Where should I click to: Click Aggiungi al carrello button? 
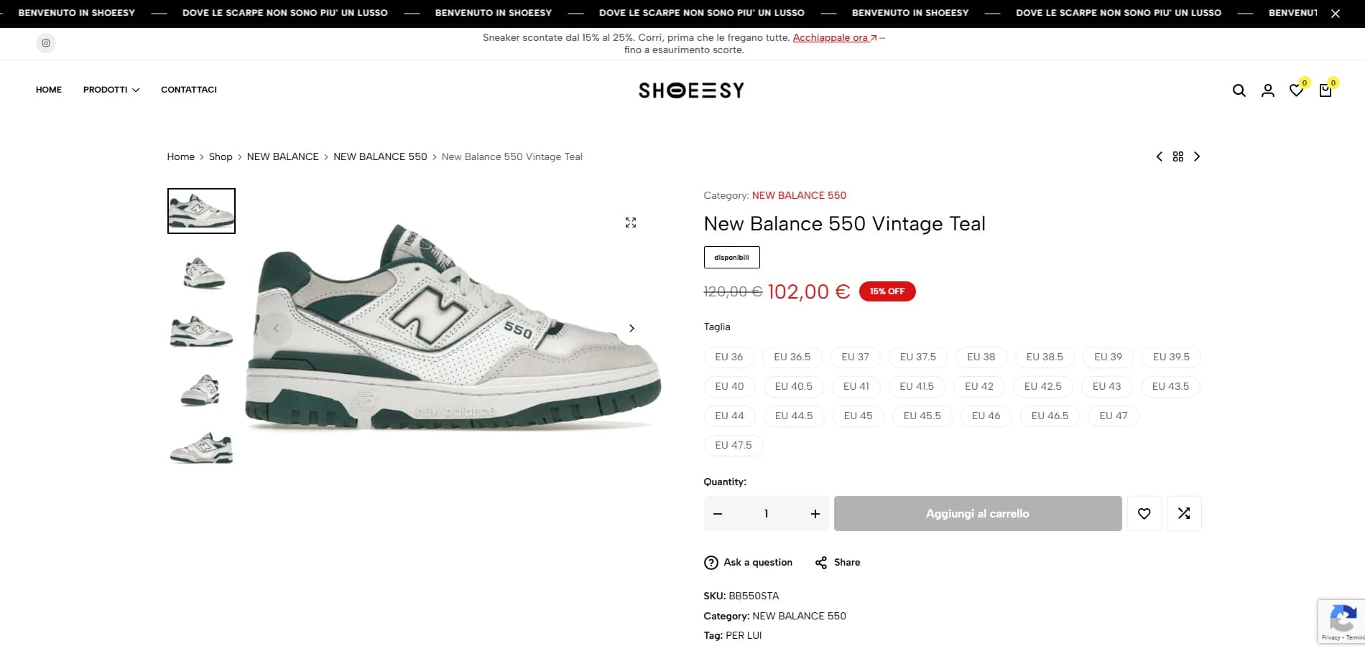coord(978,513)
